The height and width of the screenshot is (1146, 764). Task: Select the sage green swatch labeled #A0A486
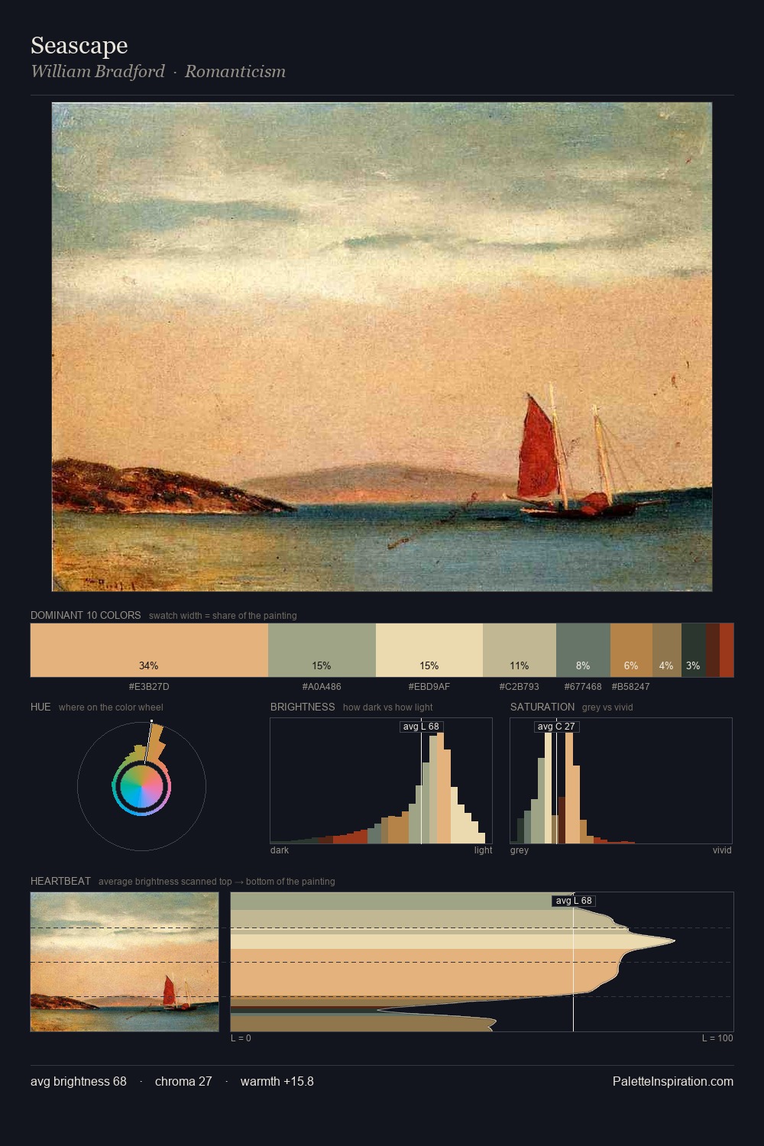tap(322, 650)
